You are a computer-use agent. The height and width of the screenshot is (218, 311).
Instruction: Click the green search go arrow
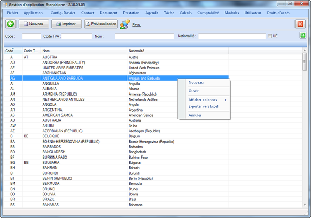click(x=303, y=36)
